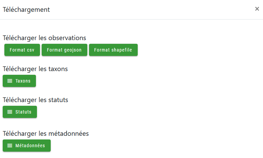Screen dimensions: 263x158
Task: Export observations as an ESRI shapefile
Action: 113,50
